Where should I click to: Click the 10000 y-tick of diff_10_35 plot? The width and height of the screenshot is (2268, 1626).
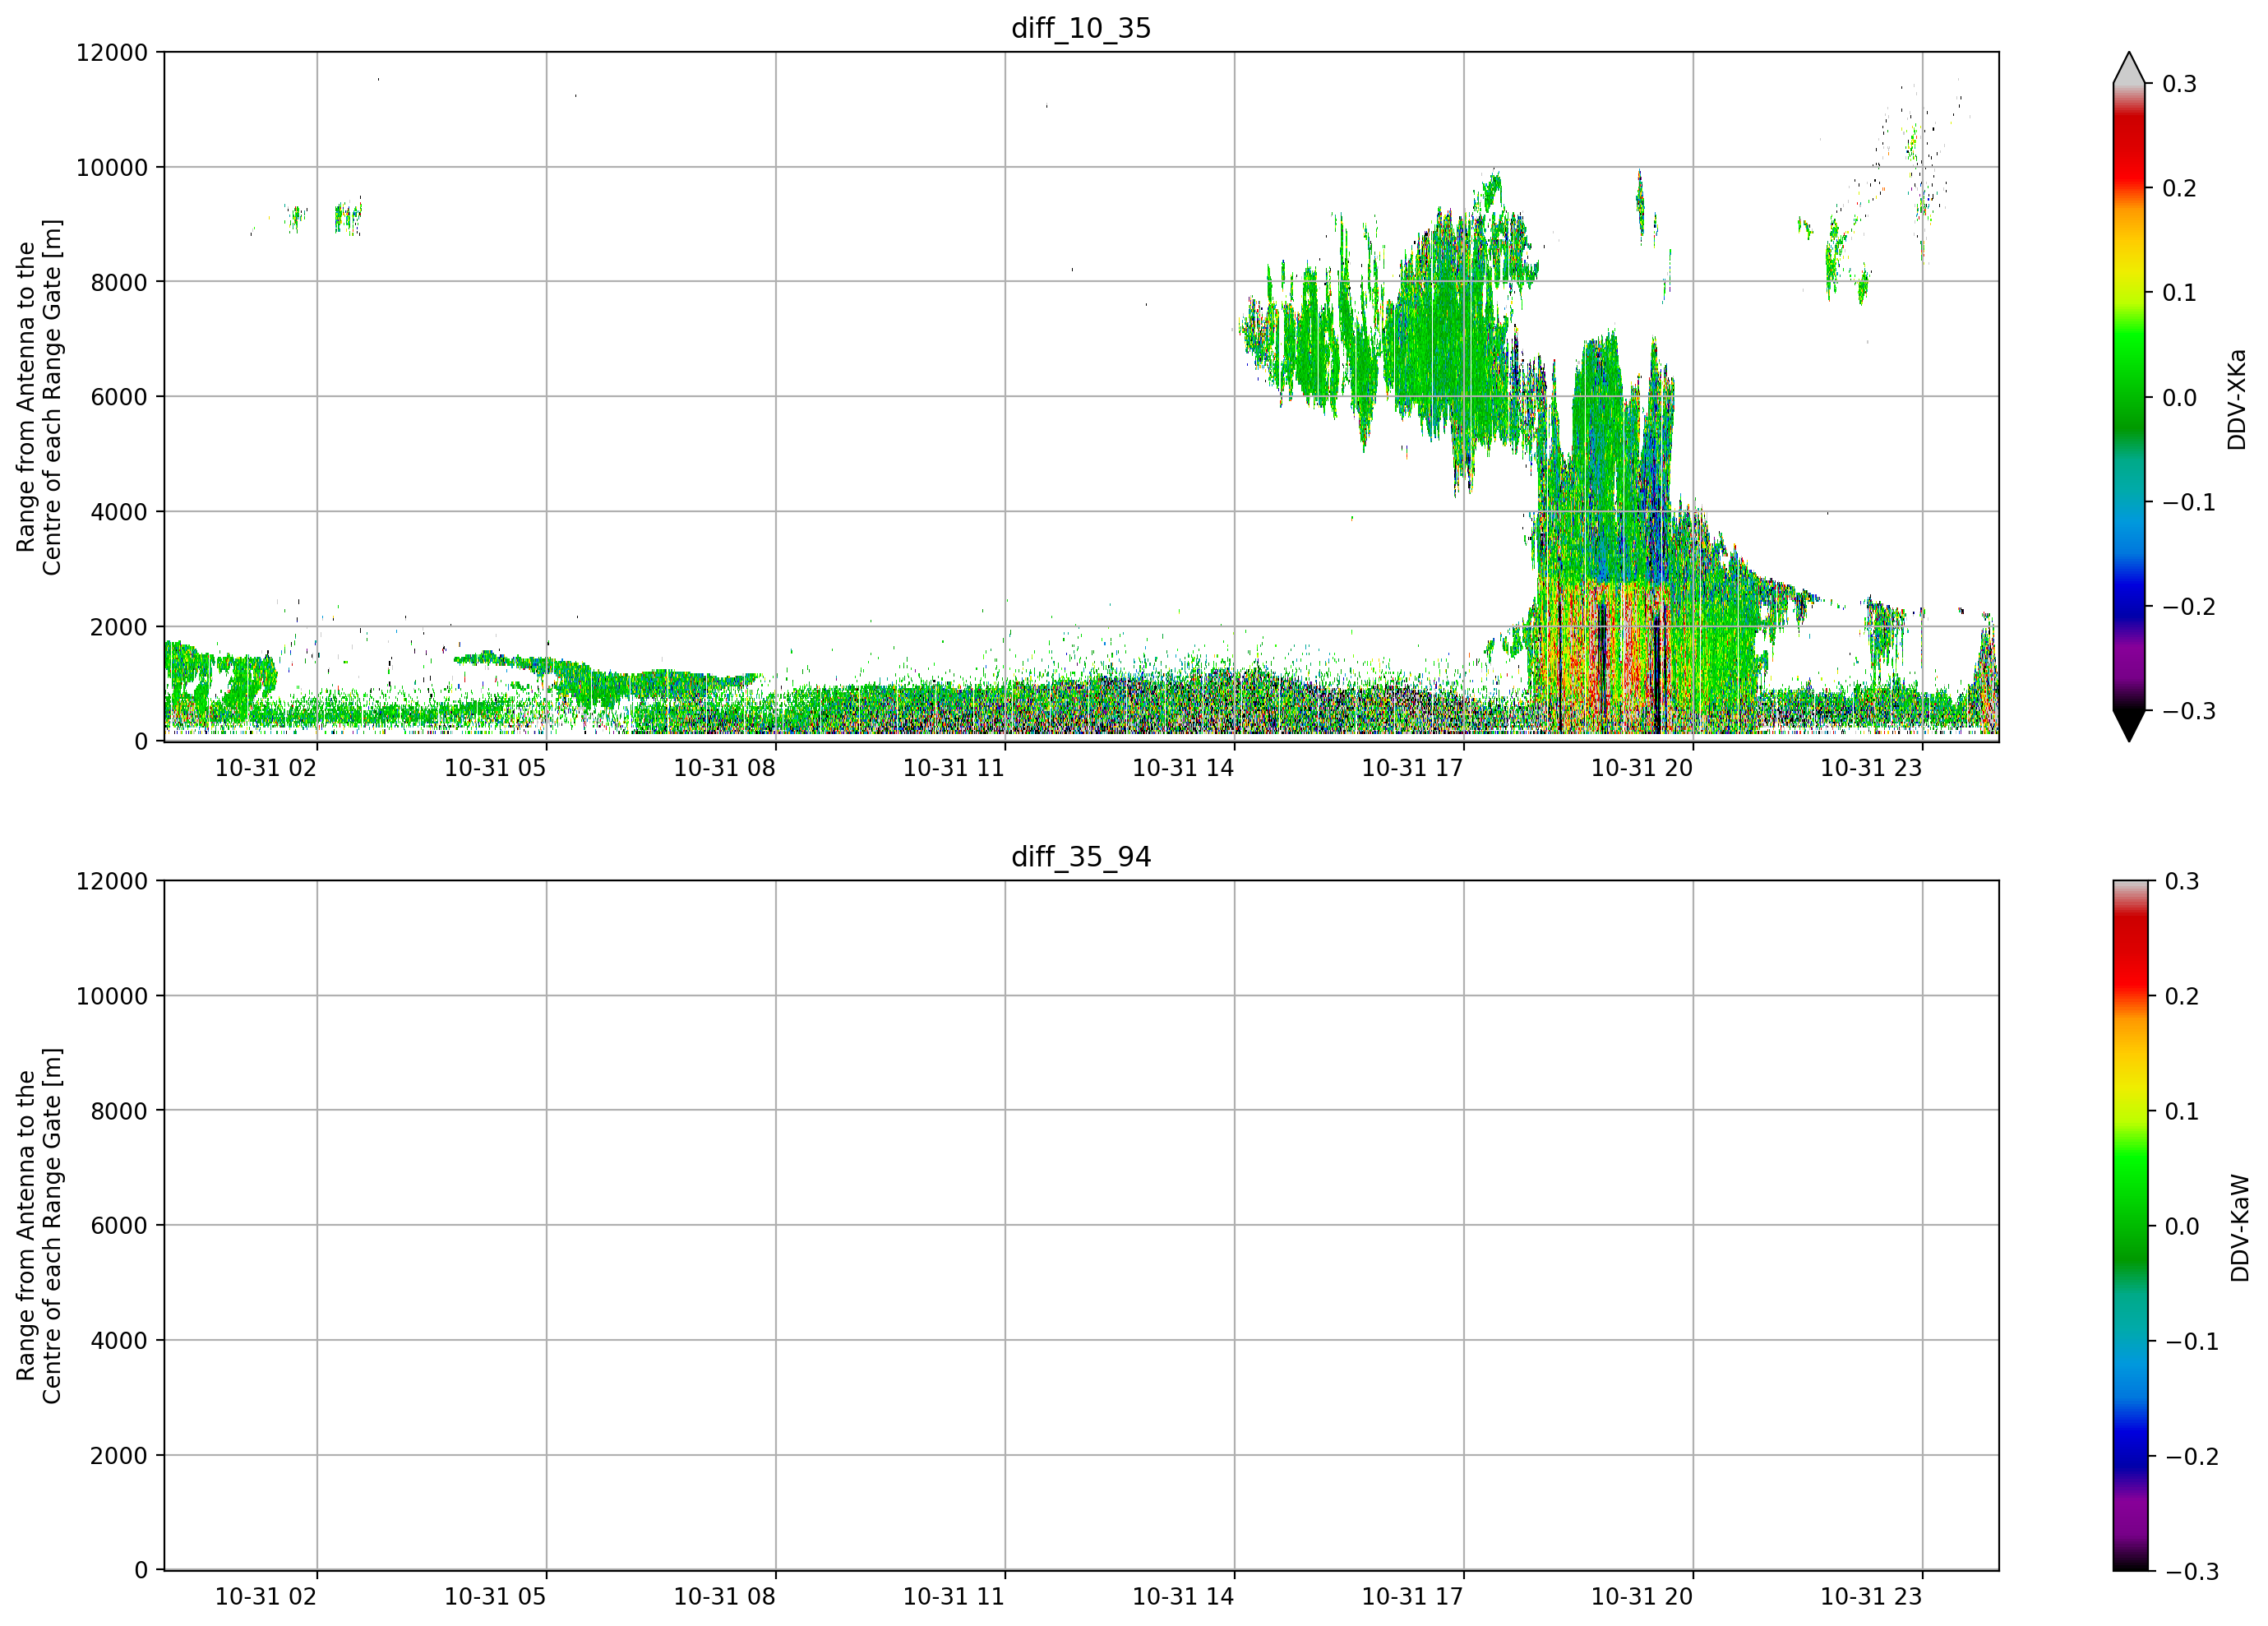click(112, 168)
